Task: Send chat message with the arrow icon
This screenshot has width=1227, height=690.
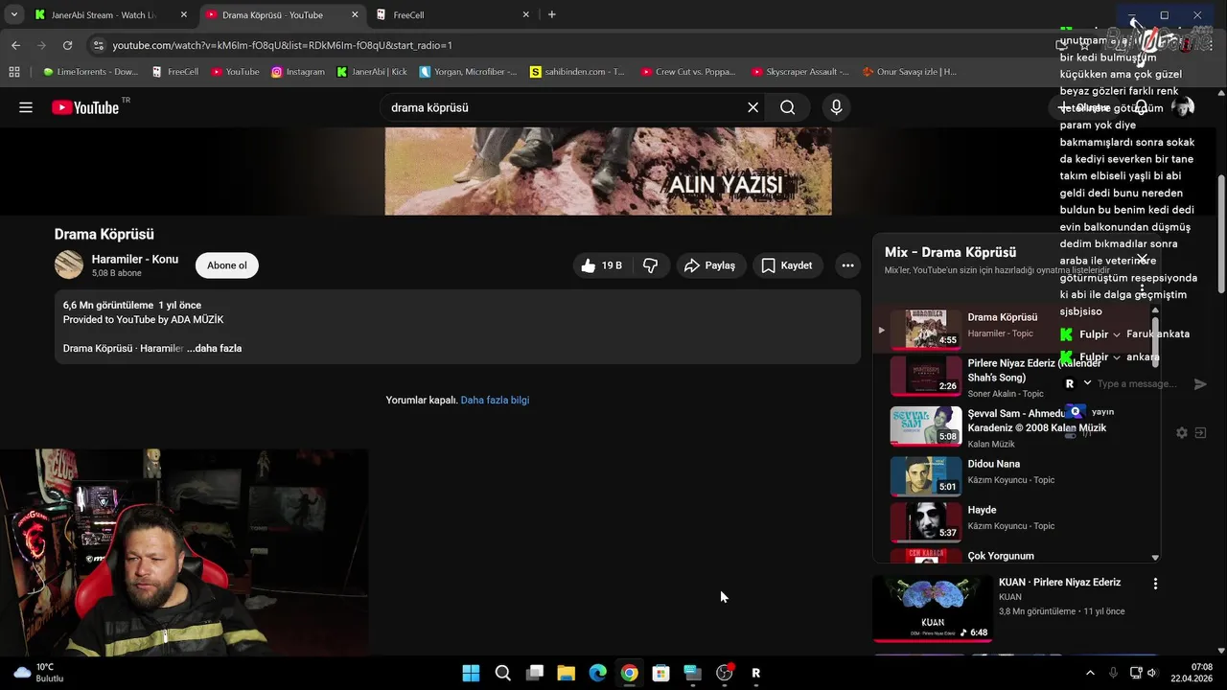Action: 1200,383
